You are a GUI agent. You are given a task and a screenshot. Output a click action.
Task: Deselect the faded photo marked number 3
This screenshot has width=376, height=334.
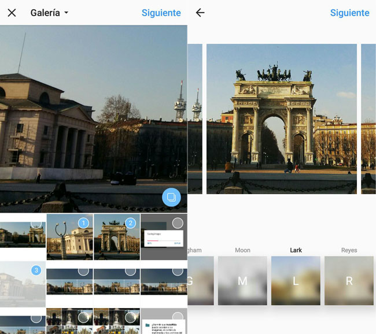coord(36,270)
